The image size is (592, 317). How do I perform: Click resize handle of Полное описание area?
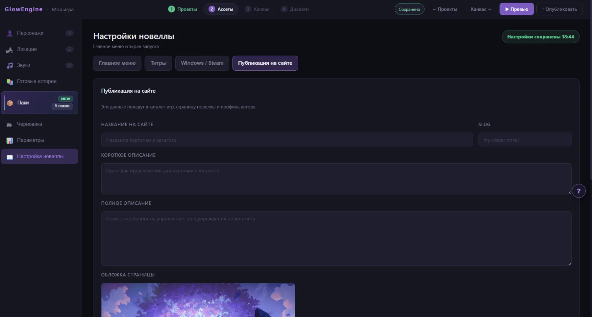(x=569, y=264)
